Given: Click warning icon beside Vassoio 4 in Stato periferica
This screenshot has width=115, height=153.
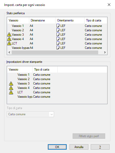Looking at the screenshot, I should point(9,39).
